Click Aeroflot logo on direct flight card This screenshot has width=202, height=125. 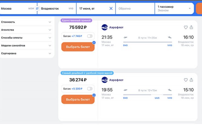pyautogui.click(x=104, y=27)
